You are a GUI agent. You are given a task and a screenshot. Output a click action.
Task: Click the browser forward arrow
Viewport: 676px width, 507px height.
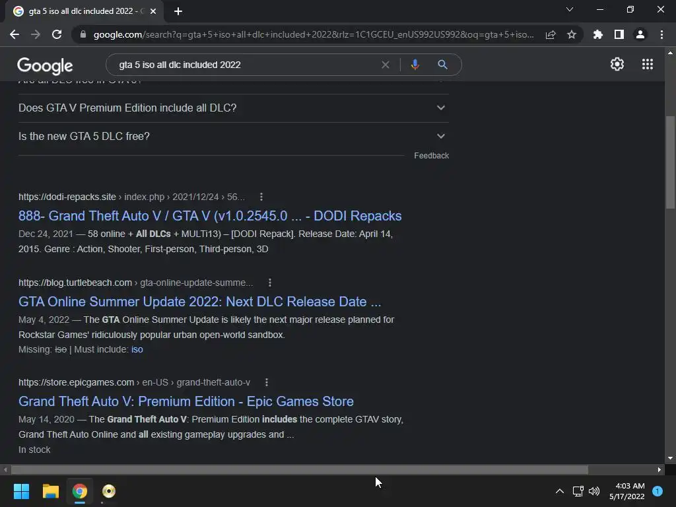point(36,34)
